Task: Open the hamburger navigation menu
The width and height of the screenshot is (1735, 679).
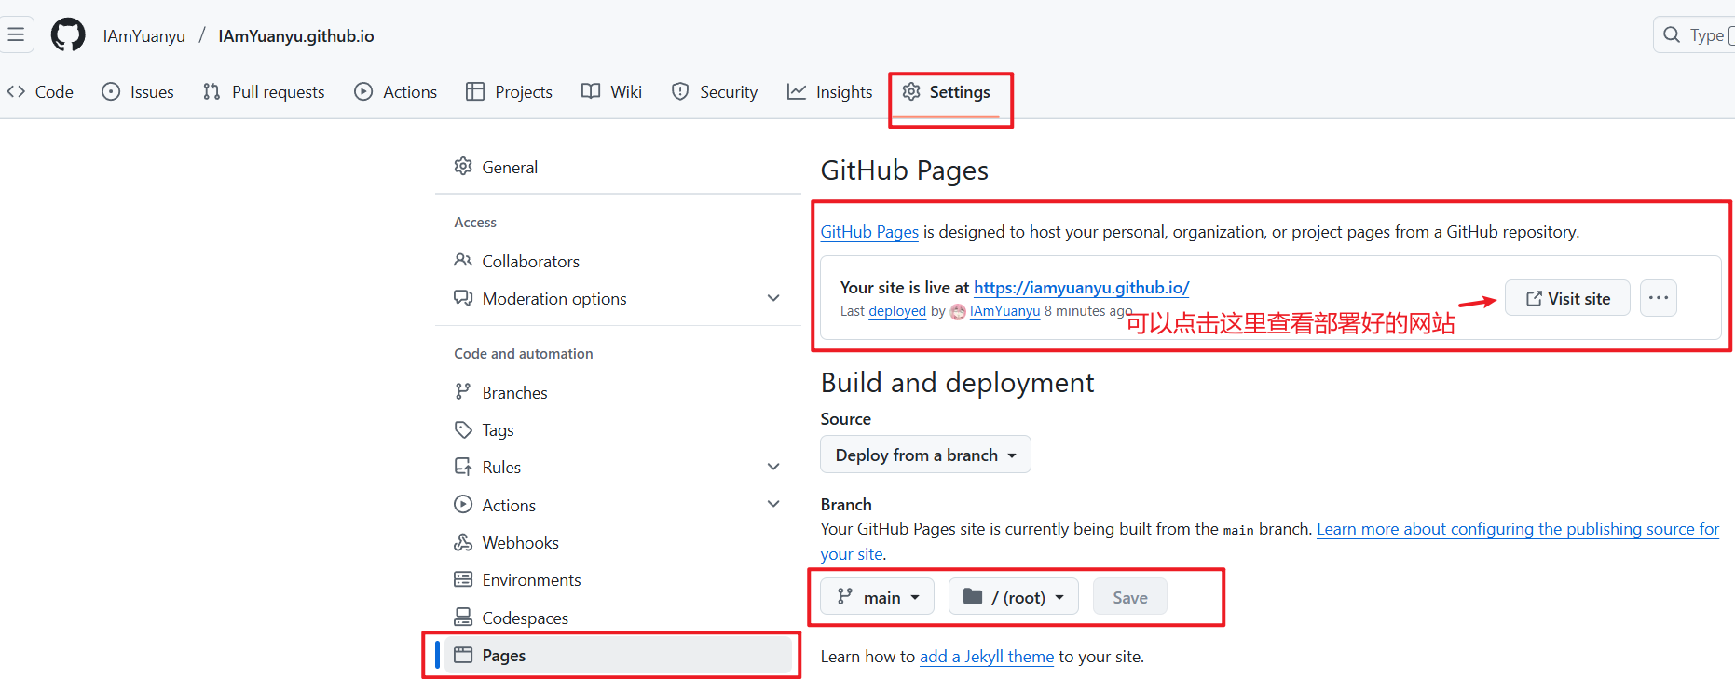Action: coord(16,35)
